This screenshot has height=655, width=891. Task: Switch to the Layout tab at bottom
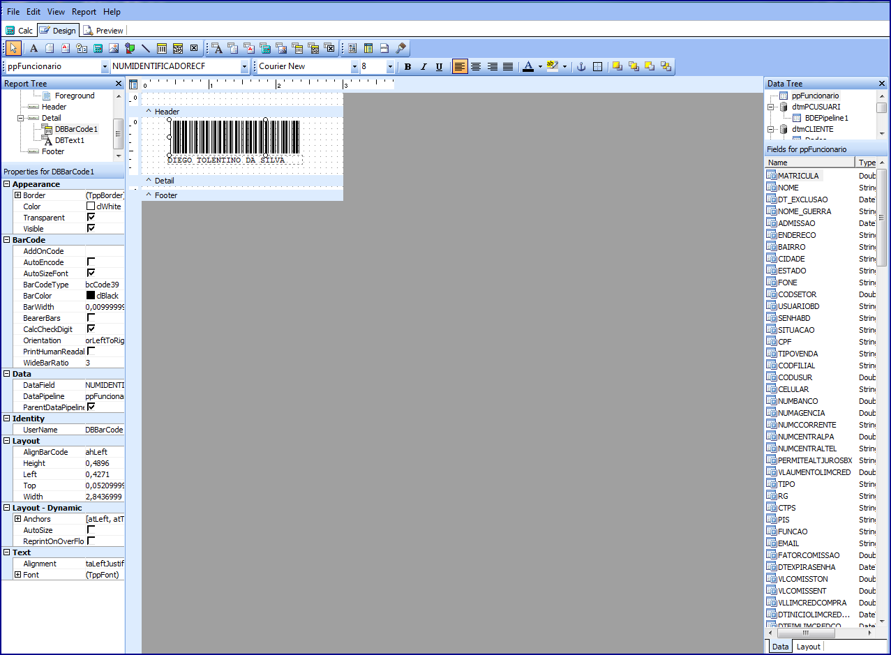point(808,647)
